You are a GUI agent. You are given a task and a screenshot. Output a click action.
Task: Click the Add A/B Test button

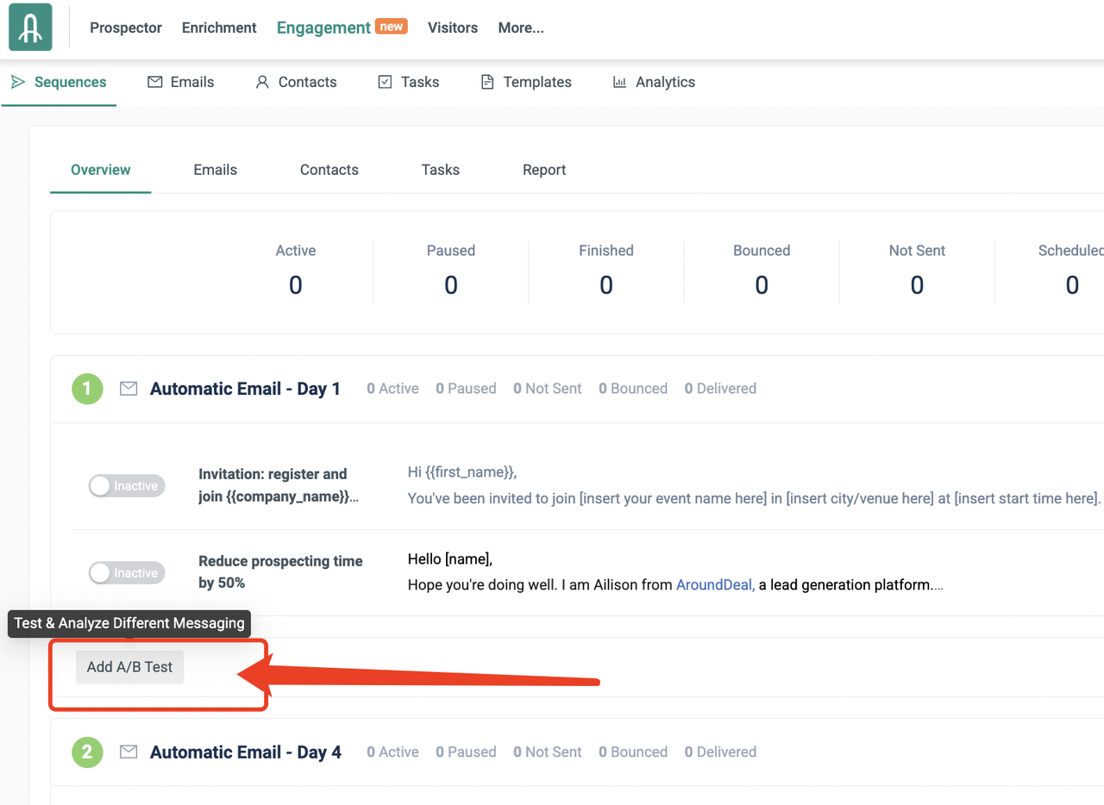pos(130,667)
